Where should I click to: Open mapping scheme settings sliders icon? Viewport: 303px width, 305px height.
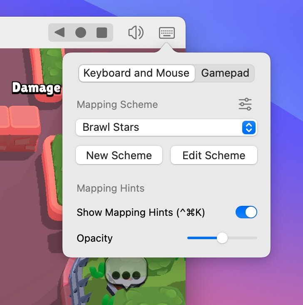click(x=245, y=104)
